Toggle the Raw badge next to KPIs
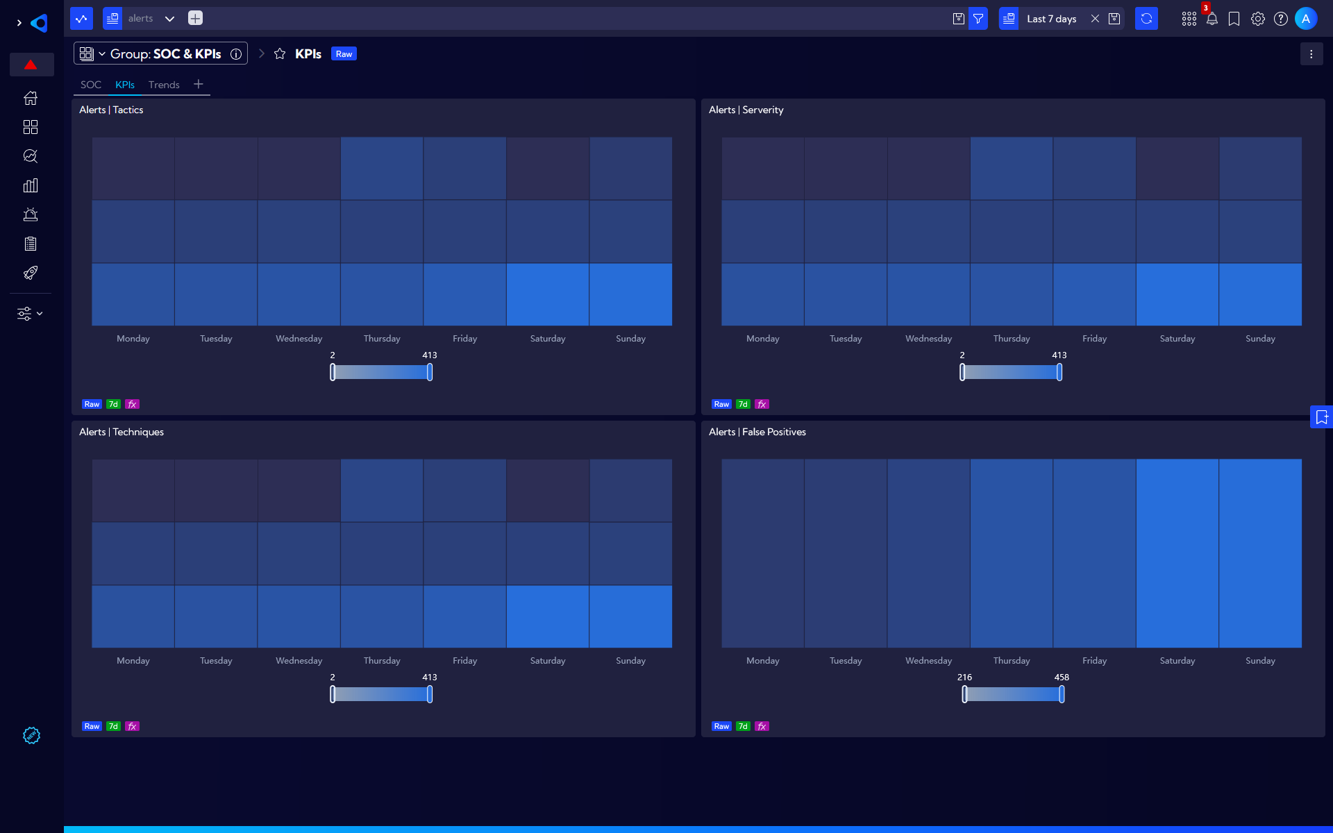1333x833 pixels. (344, 54)
